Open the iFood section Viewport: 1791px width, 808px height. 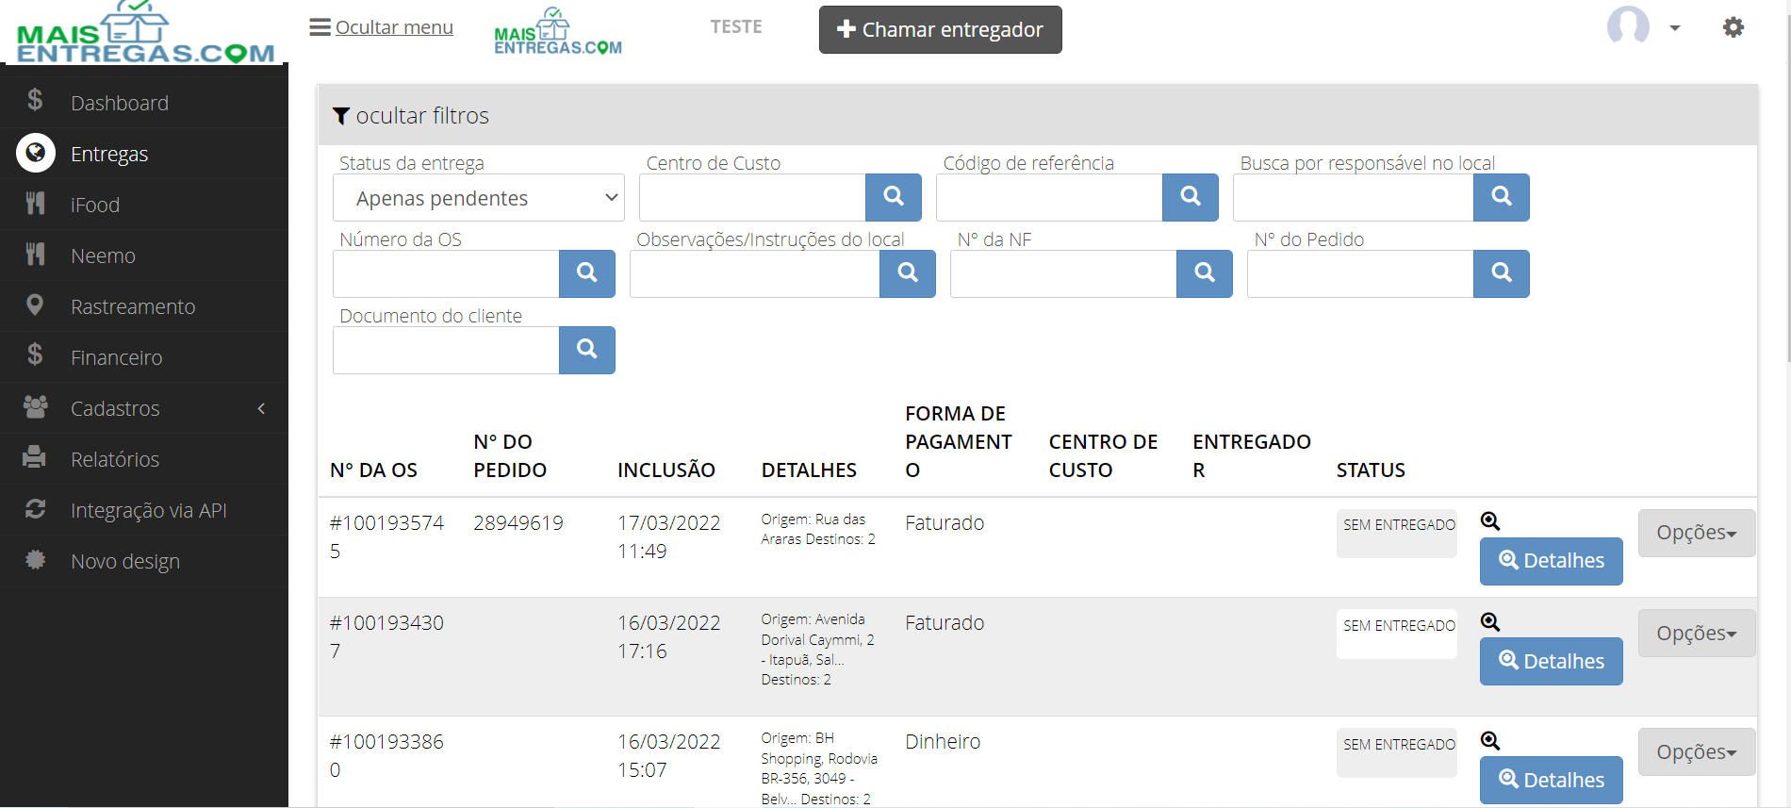pyautogui.click(x=144, y=205)
